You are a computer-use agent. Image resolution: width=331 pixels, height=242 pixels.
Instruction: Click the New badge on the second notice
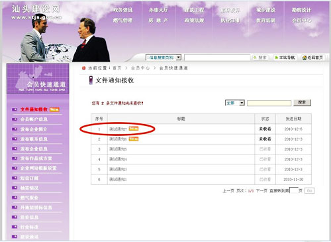(134, 139)
